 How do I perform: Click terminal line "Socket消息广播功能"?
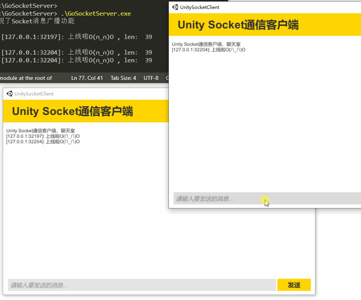[x=37, y=21]
